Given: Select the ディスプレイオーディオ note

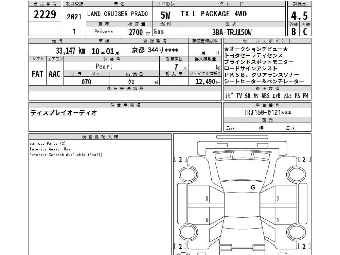Looking at the screenshot, I should [63, 113].
